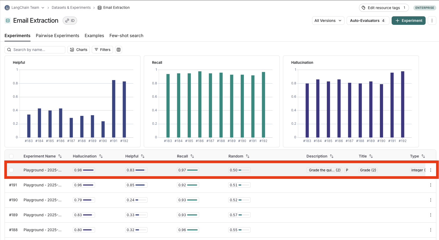The width and height of the screenshot is (439, 240).
Task: Switch to the Few-shot search tab
Action: coord(126,36)
